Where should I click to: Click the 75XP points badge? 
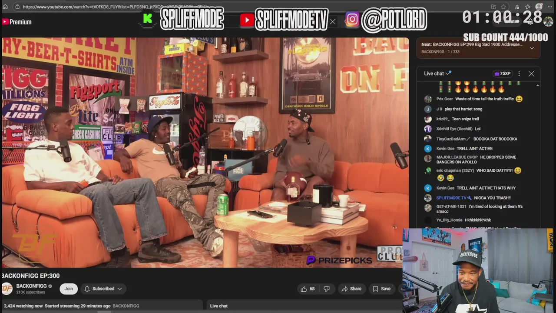click(502, 73)
